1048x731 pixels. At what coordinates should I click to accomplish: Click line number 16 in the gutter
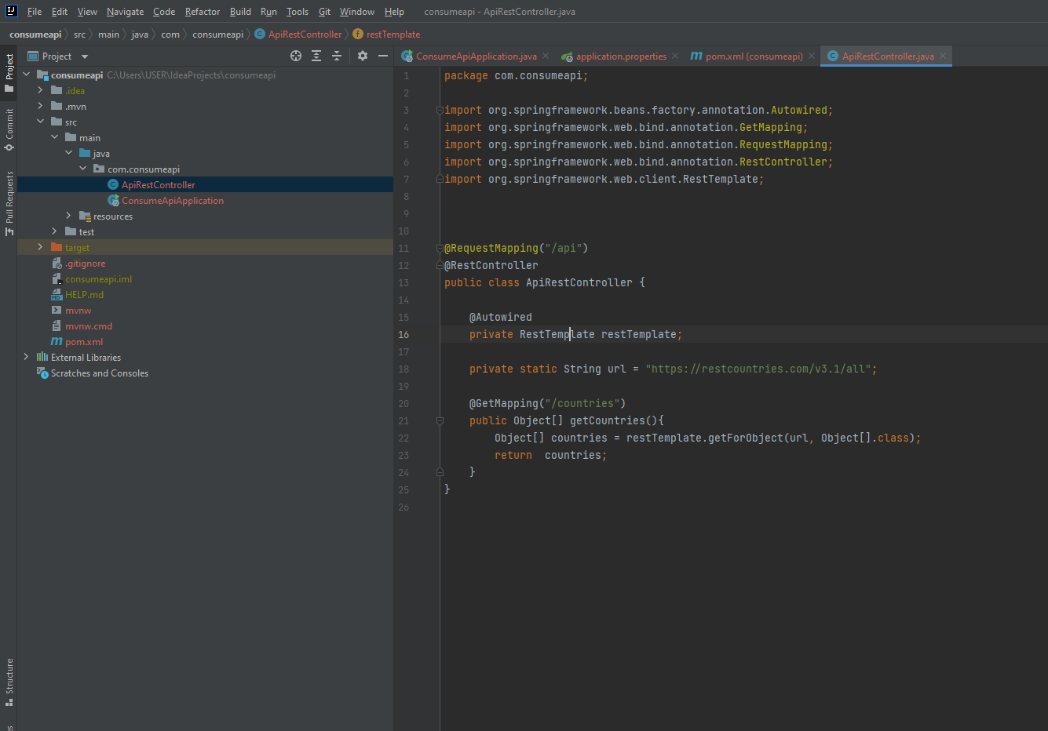click(x=403, y=334)
